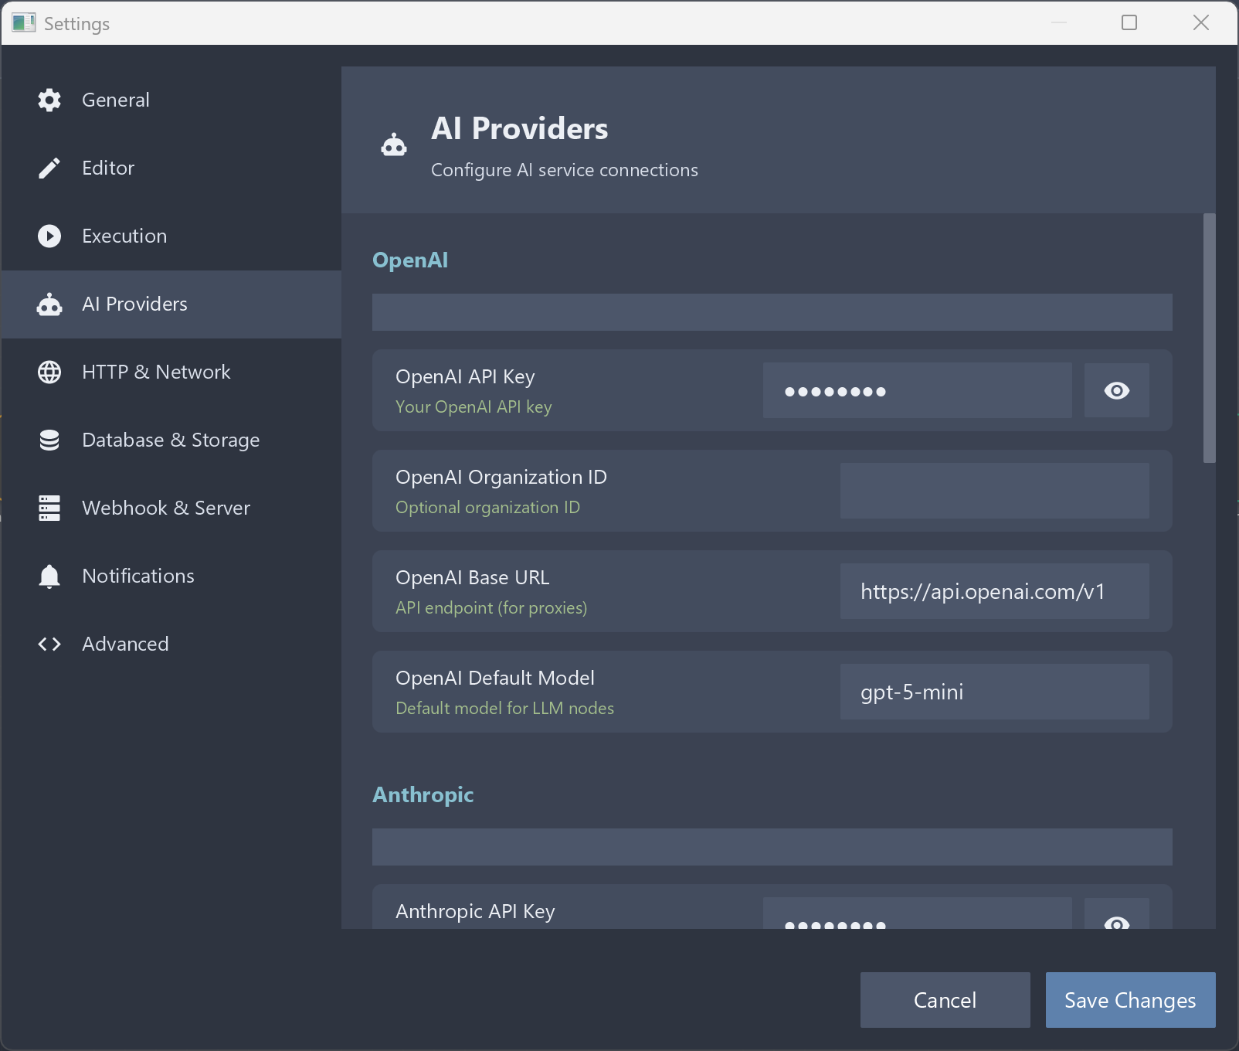The width and height of the screenshot is (1239, 1051).
Task: Focus the OpenAI Organization ID field
Action: pos(994,491)
